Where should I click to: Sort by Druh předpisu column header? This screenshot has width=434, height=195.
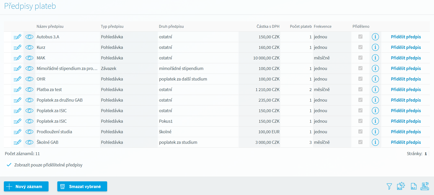pos(171,26)
